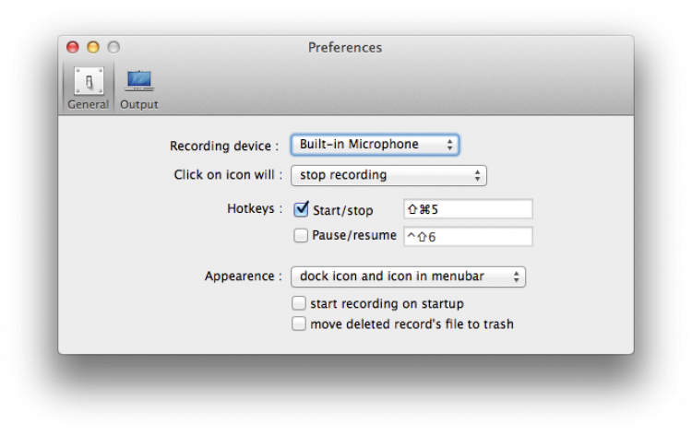Switch to the Output preferences tab label

139,104
